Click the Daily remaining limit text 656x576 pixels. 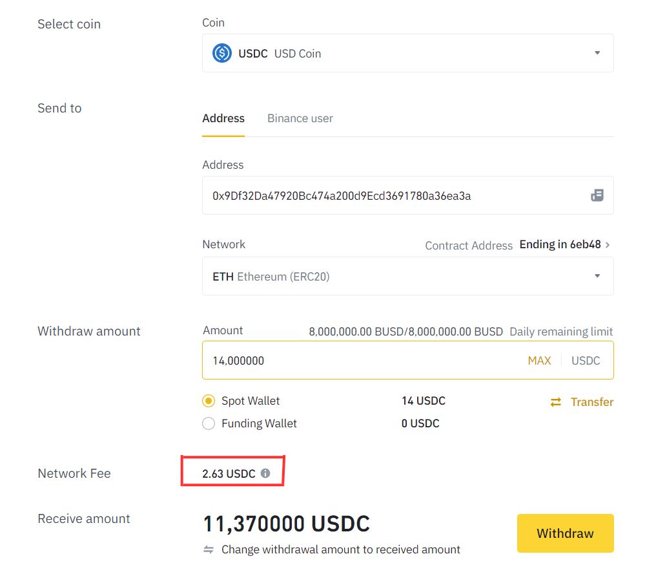pyautogui.click(x=560, y=331)
